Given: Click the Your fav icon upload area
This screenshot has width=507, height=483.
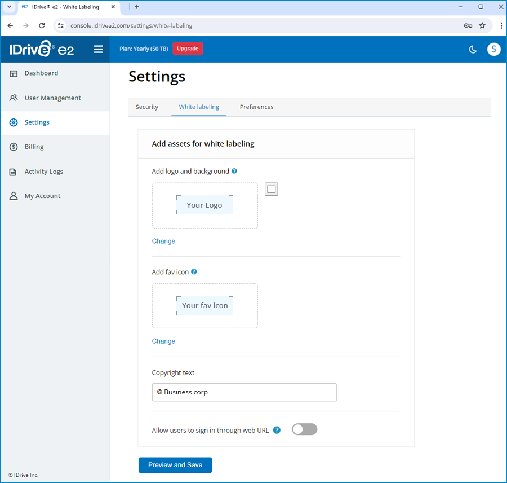Looking at the screenshot, I should click(204, 306).
